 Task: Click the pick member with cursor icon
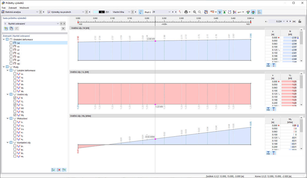coord(180,12)
